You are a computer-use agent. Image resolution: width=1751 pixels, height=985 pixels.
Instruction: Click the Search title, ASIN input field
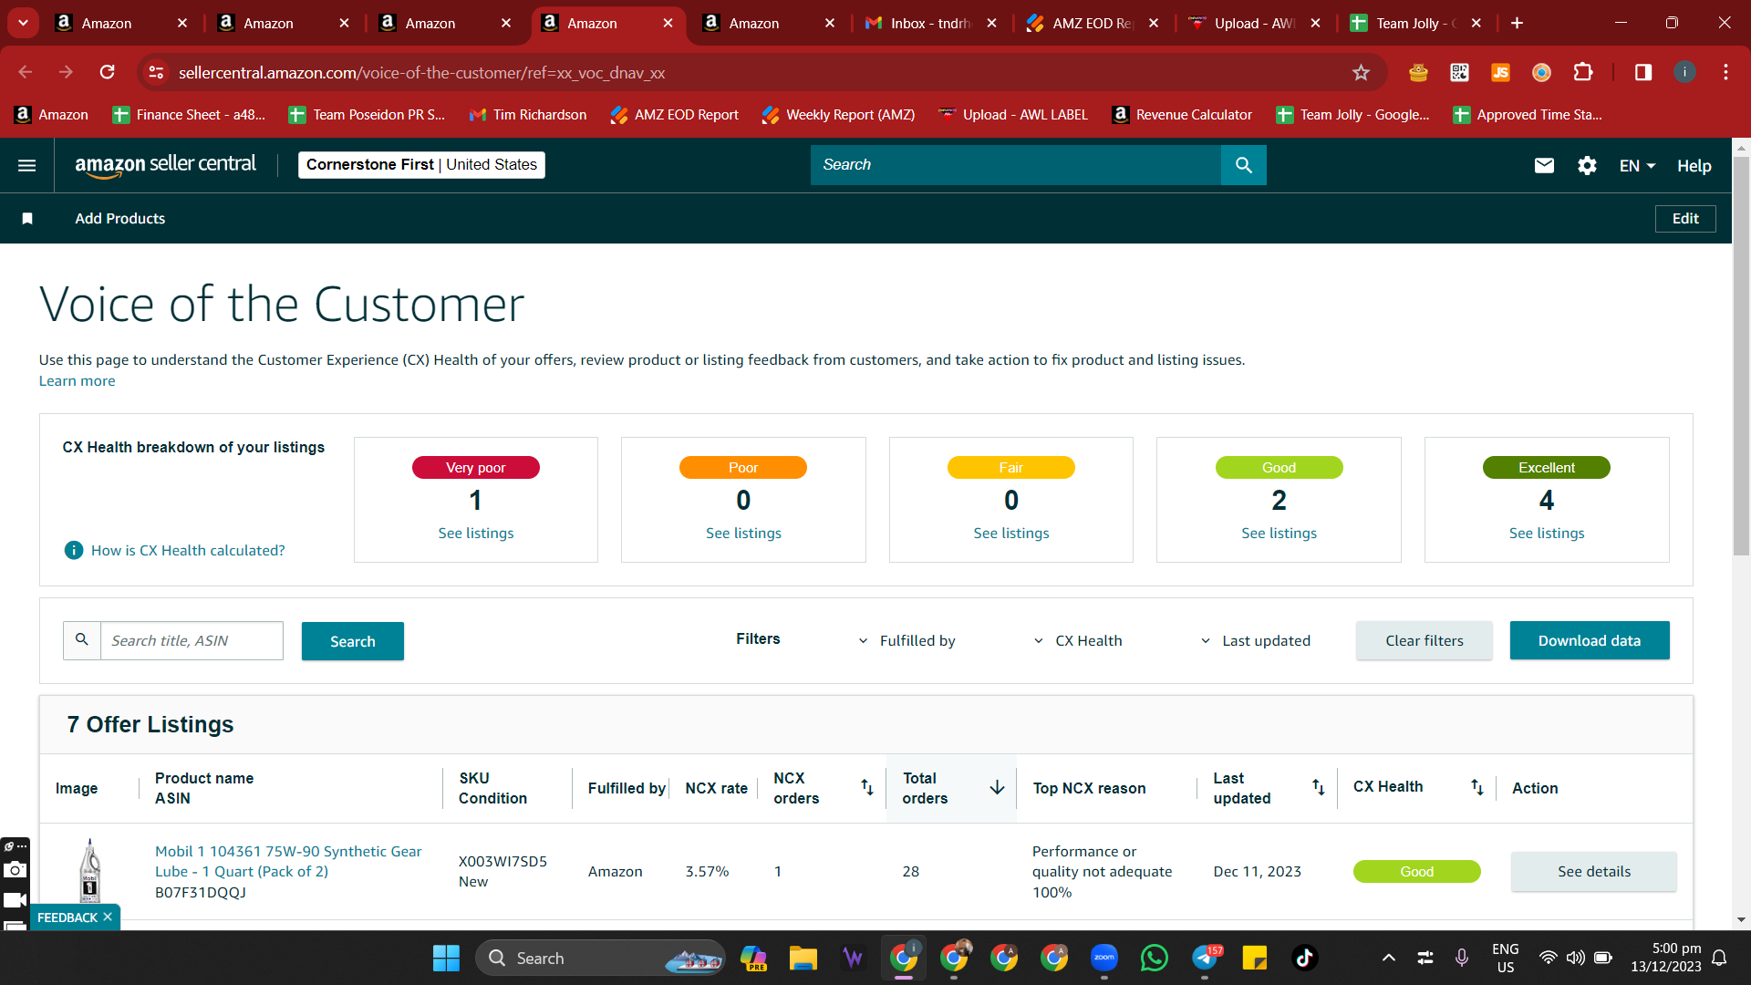[192, 640]
